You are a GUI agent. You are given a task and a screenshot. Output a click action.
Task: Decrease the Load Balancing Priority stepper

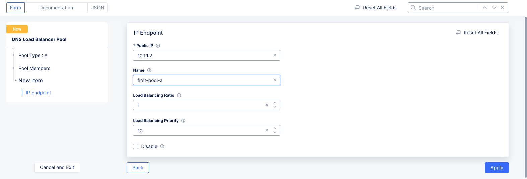point(275,132)
